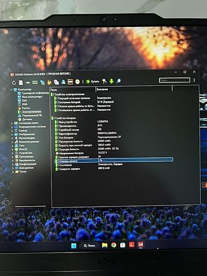Expand the Операционная система tree node
The image size is (207, 276).
tap(12, 127)
